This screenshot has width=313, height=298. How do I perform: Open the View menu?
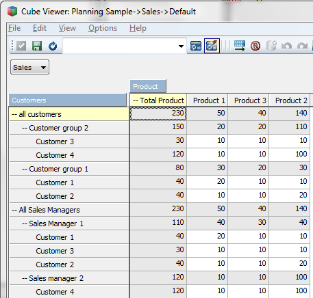point(67,28)
